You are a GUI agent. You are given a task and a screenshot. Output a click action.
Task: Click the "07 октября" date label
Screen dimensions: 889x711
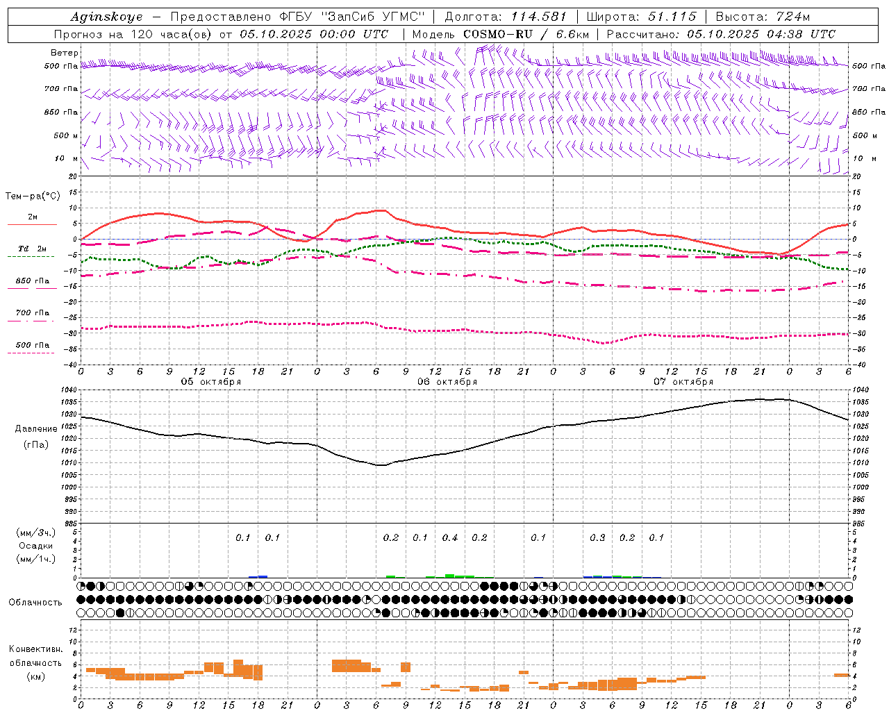click(683, 382)
